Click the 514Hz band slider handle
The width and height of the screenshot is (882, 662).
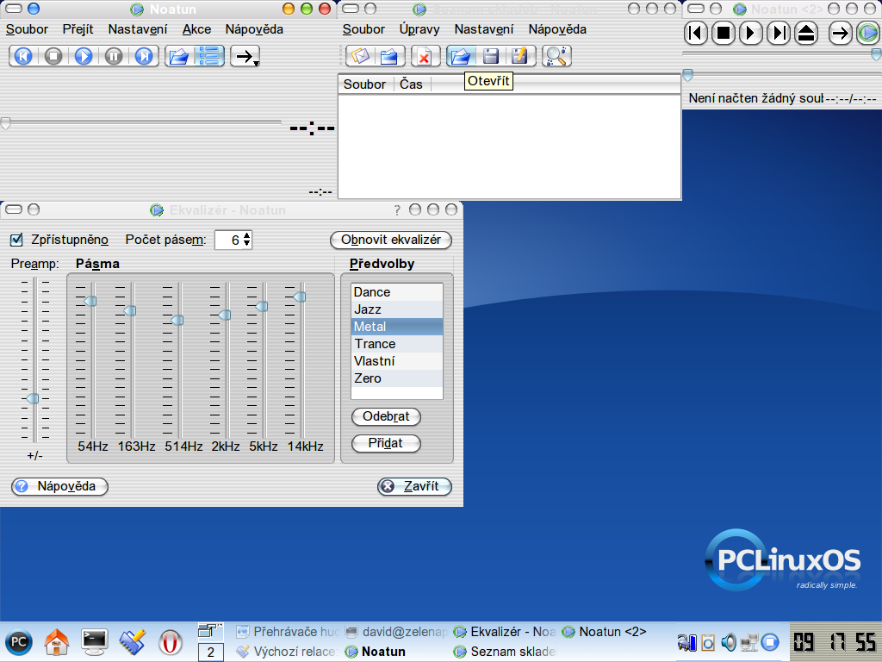coord(177,321)
